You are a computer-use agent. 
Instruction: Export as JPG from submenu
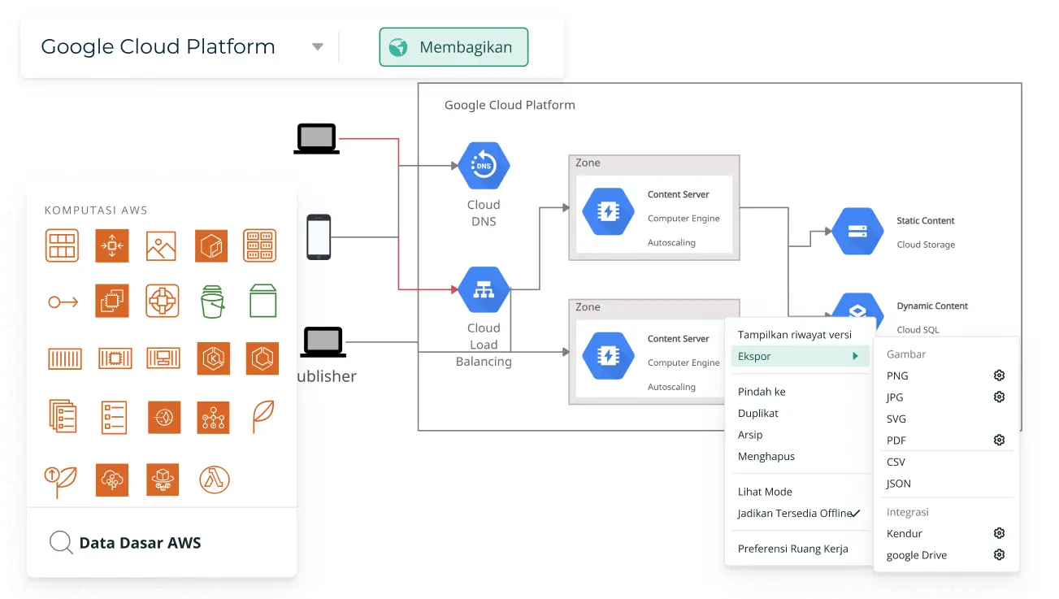895,397
